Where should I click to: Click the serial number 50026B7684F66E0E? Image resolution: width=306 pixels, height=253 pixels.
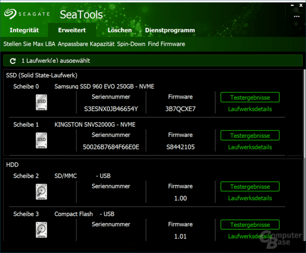pos(111,147)
